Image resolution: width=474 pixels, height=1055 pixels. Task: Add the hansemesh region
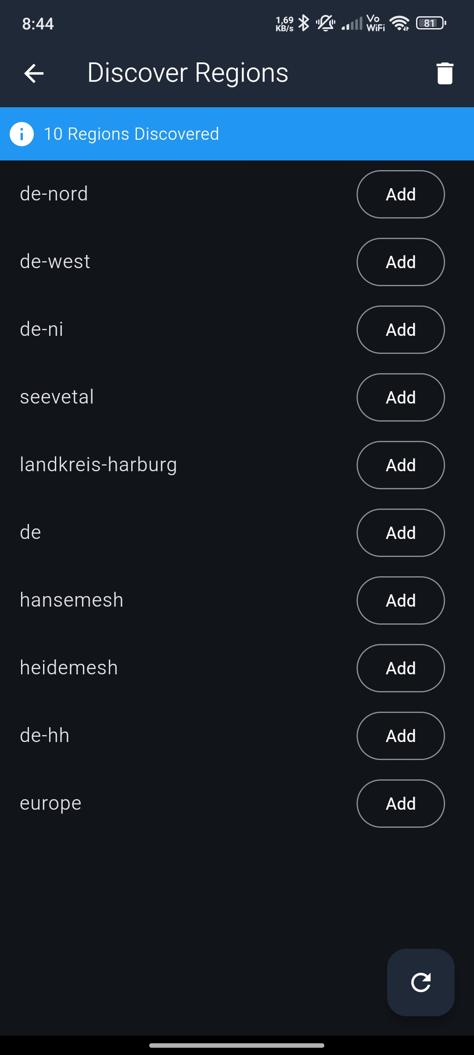click(400, 600)
